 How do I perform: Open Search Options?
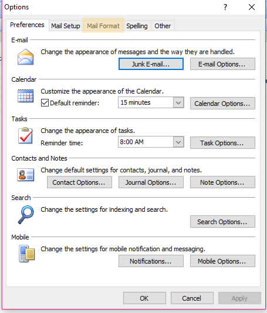pos(222,222)
